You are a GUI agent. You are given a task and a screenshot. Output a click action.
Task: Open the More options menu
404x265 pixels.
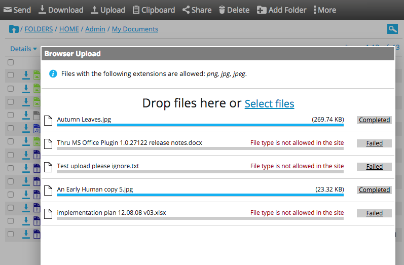tap(324, 10)
